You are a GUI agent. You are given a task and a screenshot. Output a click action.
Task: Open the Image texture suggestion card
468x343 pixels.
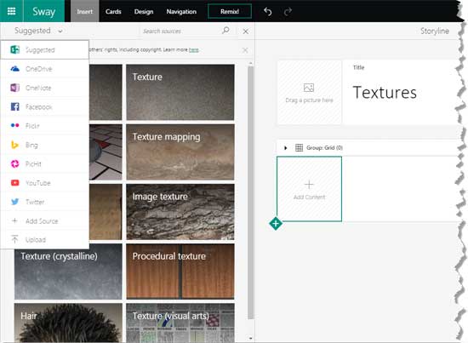tap(180, 212)
